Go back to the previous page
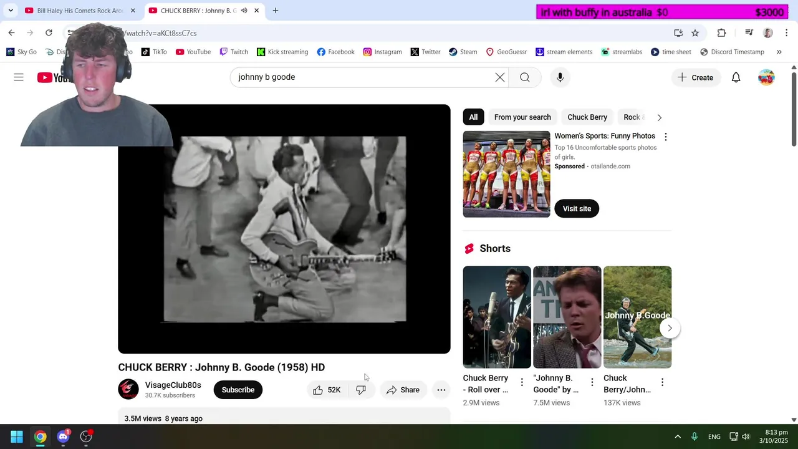Viewport: 798px width, 449px height. tap(11, 33)
